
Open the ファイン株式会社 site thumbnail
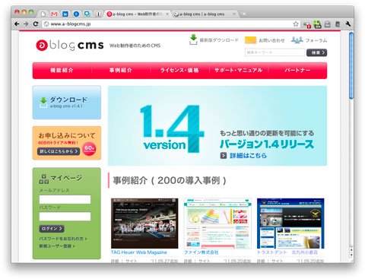217,224
